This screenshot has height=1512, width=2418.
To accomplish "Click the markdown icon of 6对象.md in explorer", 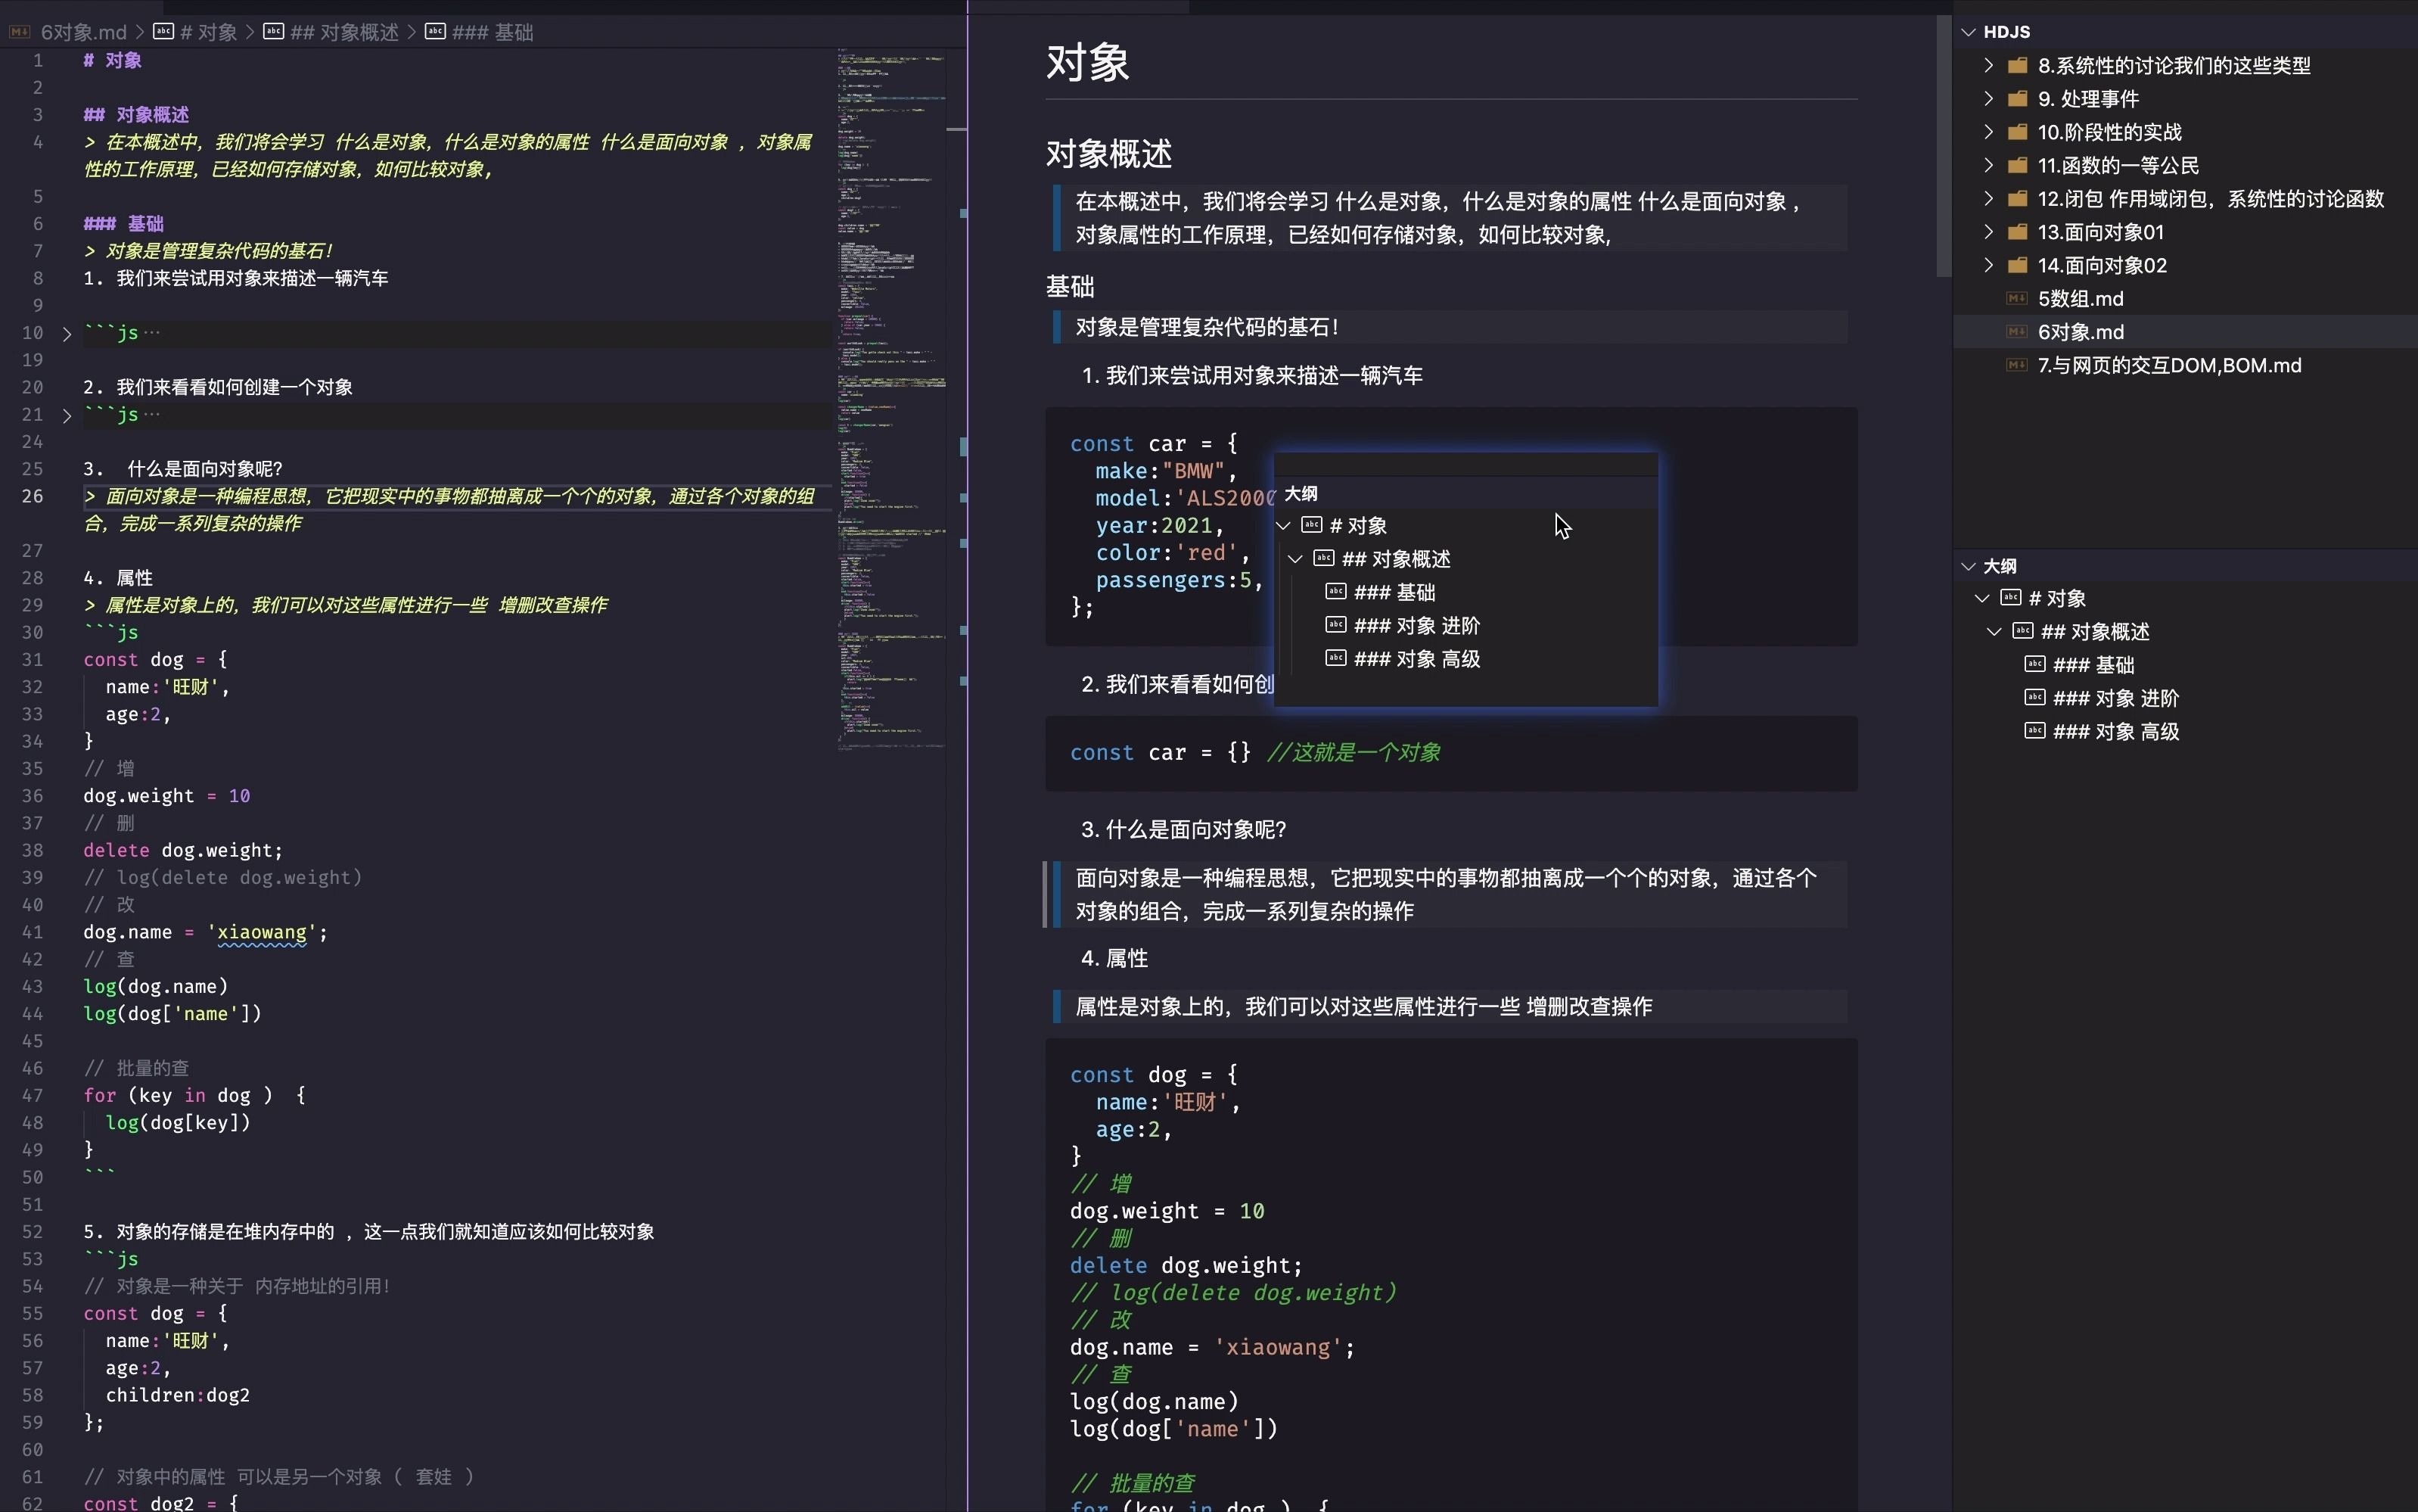I will pos(2017,331).
